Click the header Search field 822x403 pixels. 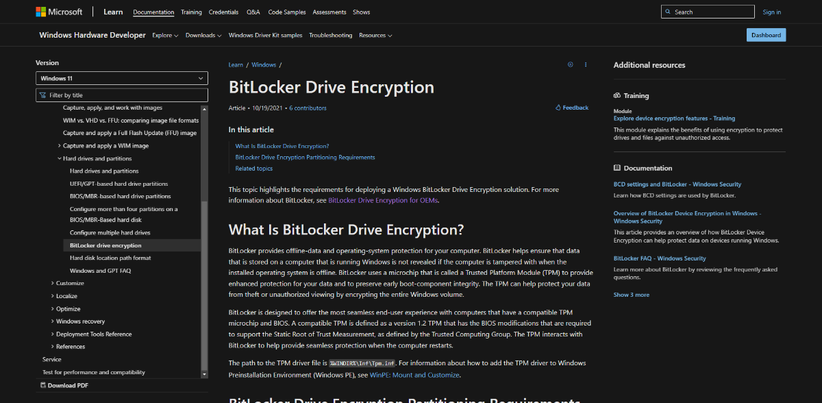[708, 12]
